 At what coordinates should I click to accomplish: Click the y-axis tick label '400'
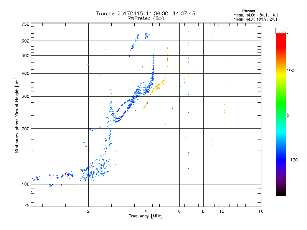pyautogui.click(x=25, y=73)
